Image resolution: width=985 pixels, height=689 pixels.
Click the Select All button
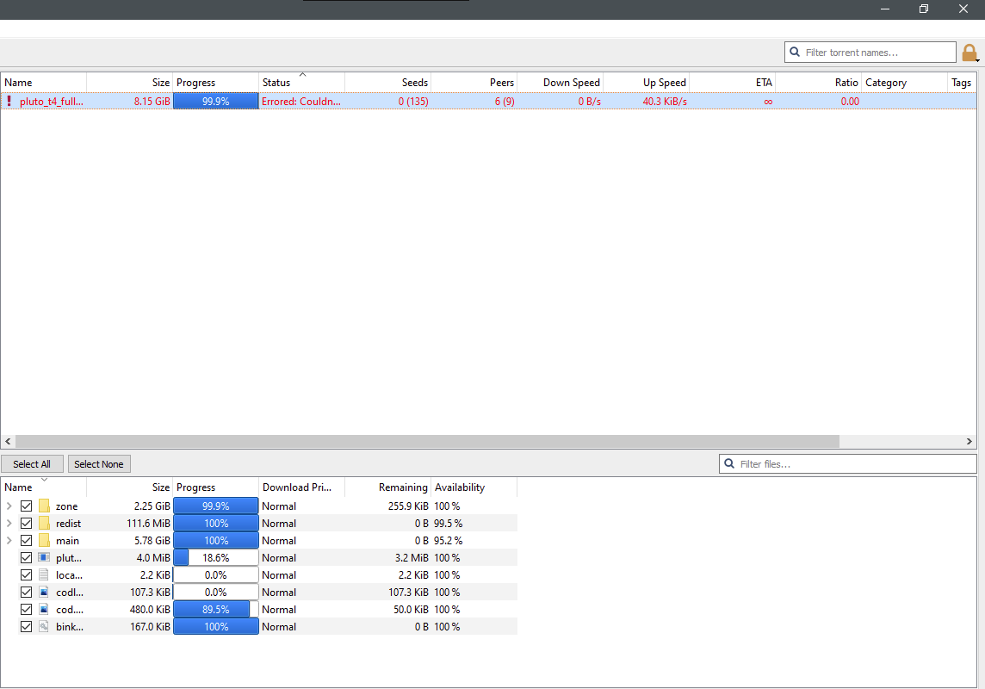tap(32, 464)
